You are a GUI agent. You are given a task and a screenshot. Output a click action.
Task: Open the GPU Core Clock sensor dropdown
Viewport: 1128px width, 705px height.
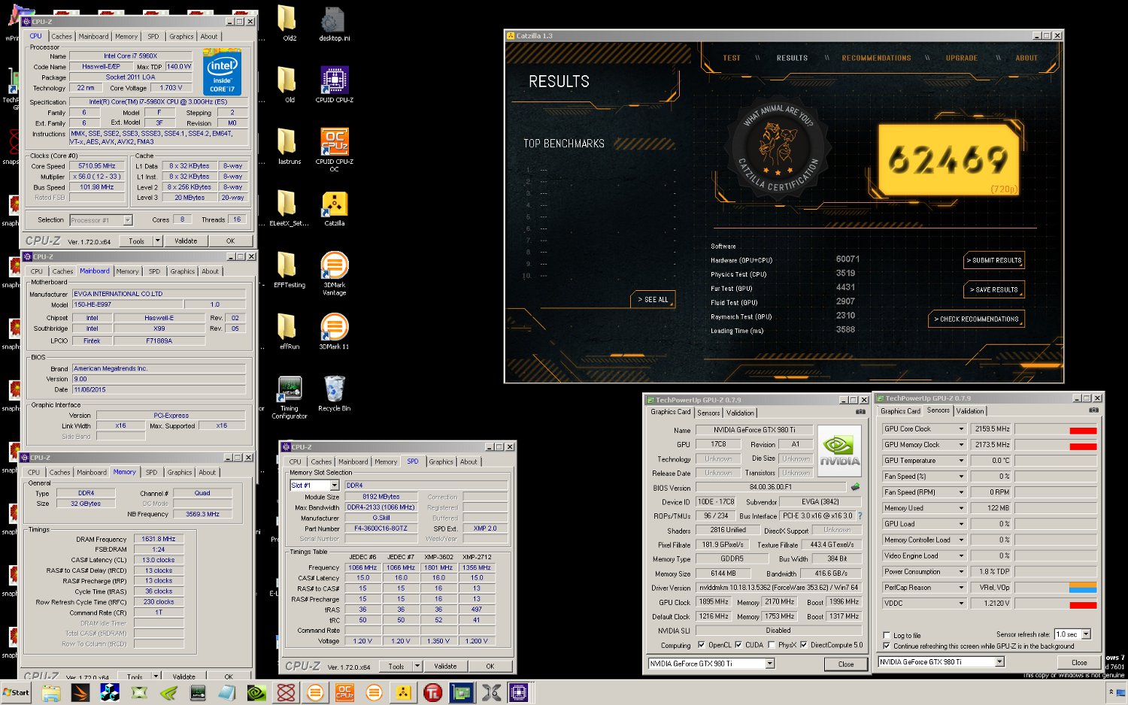(961, 429)
